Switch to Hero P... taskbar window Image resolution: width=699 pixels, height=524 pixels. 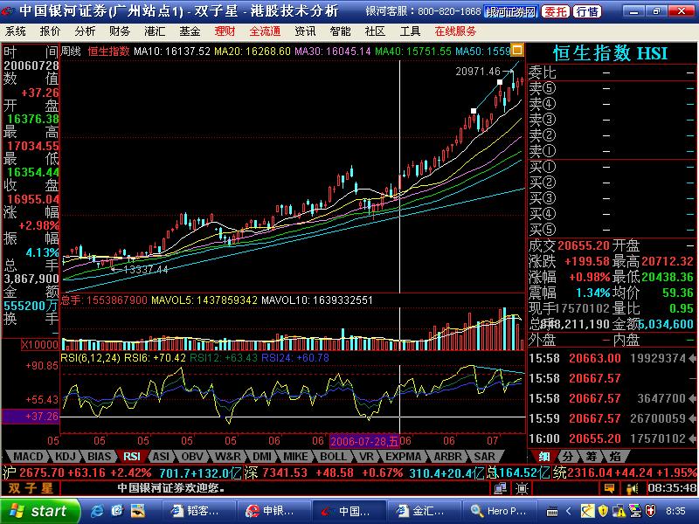click(499, 511)
